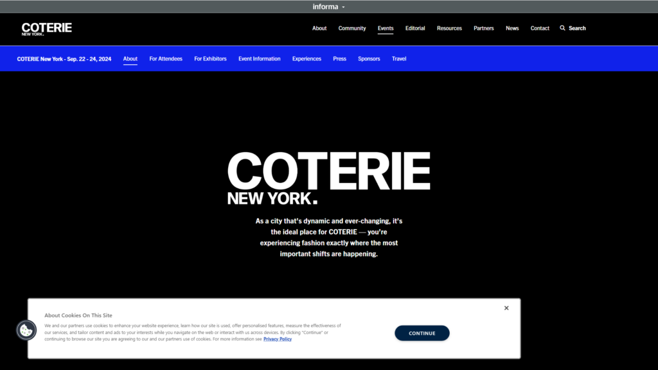This screenshot has height=370, width=658.
Task: Open Event Information in the event bar
Action: click(x=260, y=58)
